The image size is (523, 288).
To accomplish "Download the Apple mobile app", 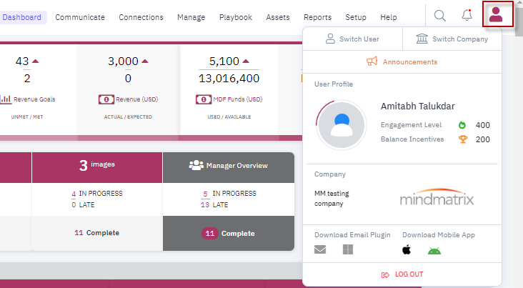I will 407,249.
